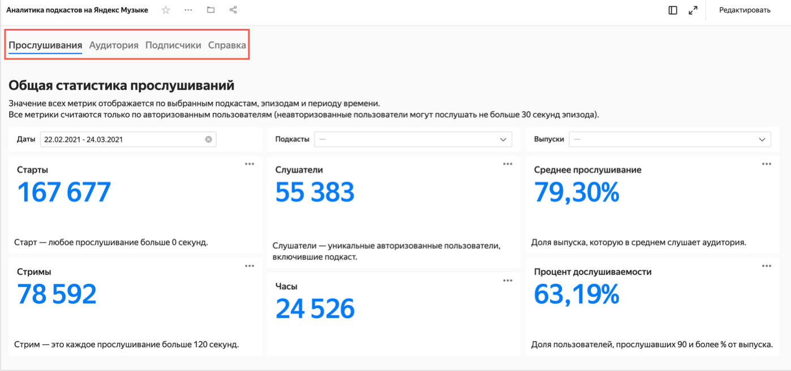Open options on Процент дослушиваемости widget

pos(766,266)
